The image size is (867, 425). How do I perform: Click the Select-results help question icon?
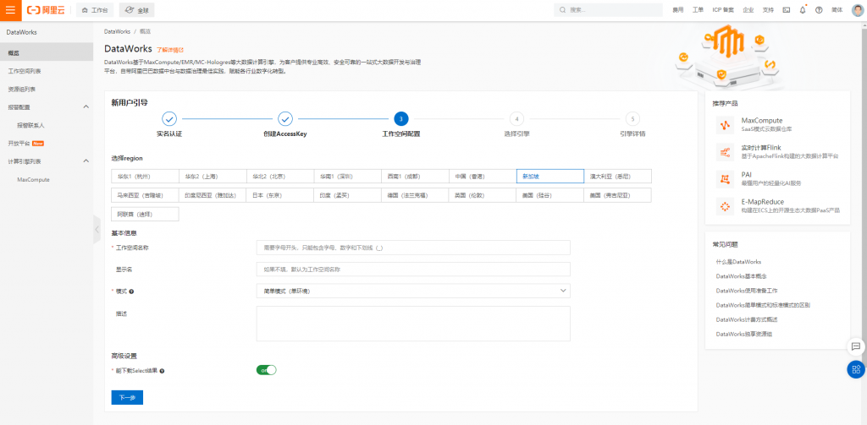(x=162, y=371)
